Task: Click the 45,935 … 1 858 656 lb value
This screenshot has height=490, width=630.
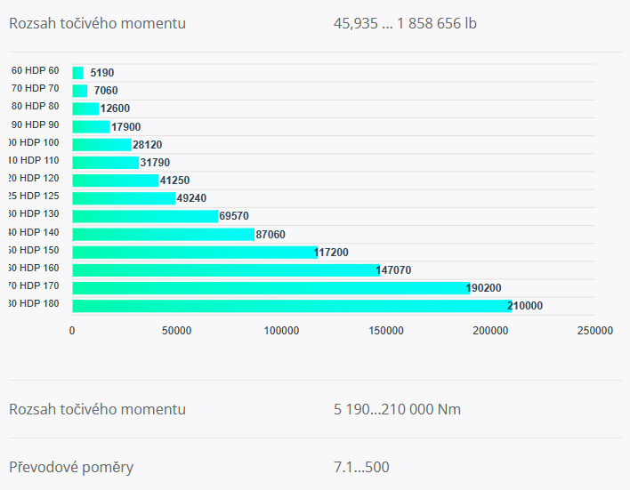Action: (405, 24)
